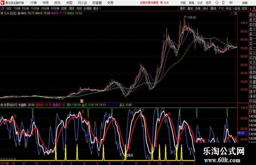
Task: Open the 财富圈 menu
Action: point(97,3)
